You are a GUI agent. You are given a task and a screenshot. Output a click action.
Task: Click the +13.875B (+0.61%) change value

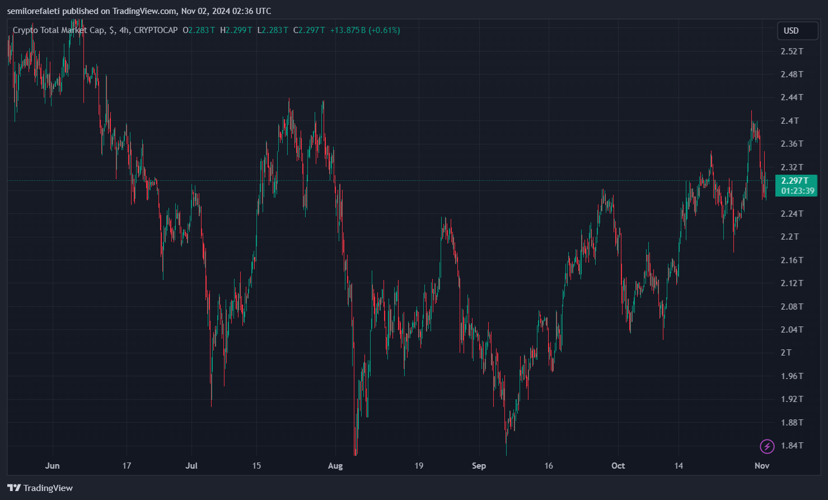pyautogui.click(x=365, y=30)
